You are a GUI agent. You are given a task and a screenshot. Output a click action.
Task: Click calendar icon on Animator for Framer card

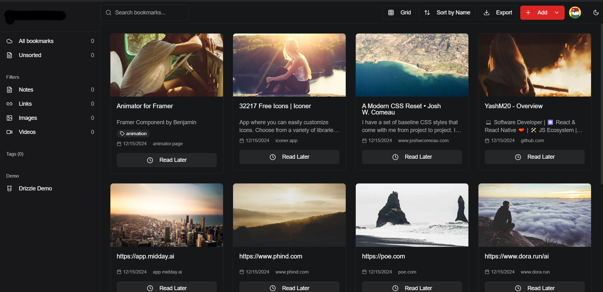click(x=119, y=144)
